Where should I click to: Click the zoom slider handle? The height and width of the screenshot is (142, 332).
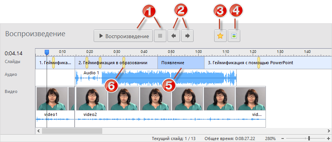(x=309, y=138)
